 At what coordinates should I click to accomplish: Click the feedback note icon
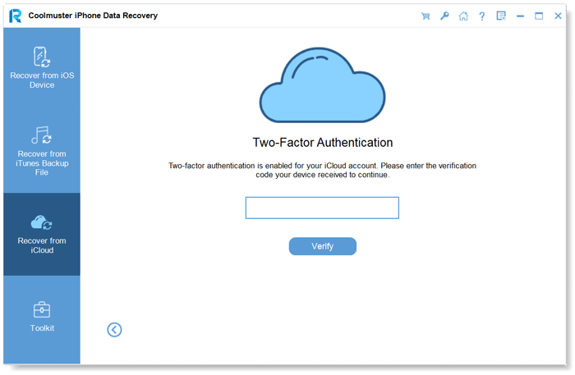(x=501, y=16)
